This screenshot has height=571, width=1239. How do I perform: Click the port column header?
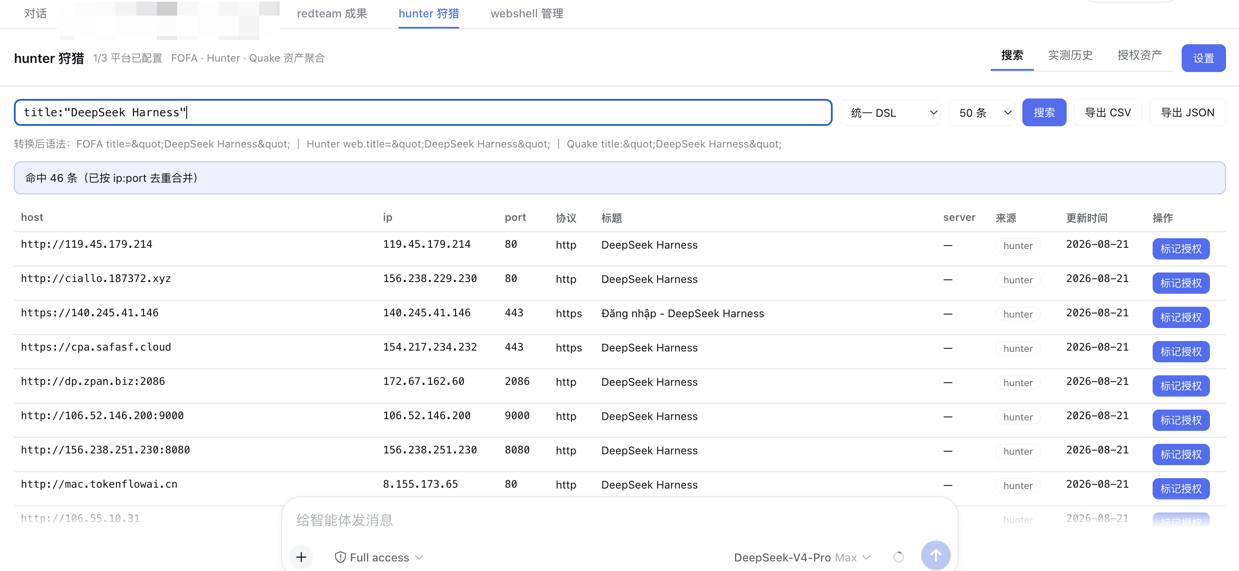point(515,217)
